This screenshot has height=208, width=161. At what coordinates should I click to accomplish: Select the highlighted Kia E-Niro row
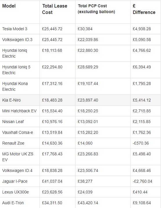coord(80,100)
